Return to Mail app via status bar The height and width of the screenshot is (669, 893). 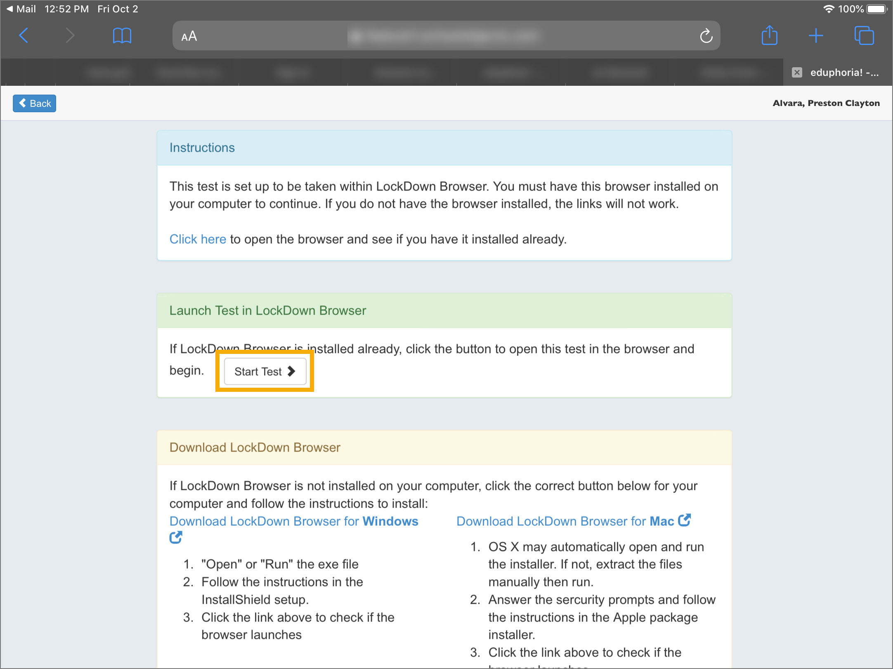[x=21, y=9]
